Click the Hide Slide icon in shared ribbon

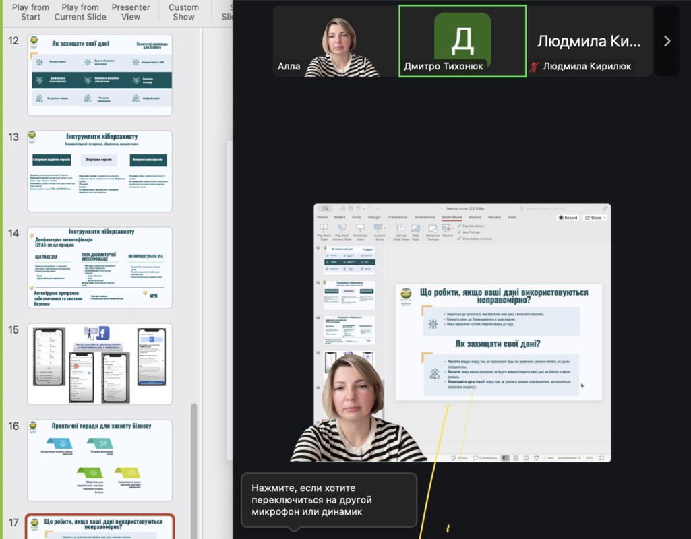pos(415,228)
